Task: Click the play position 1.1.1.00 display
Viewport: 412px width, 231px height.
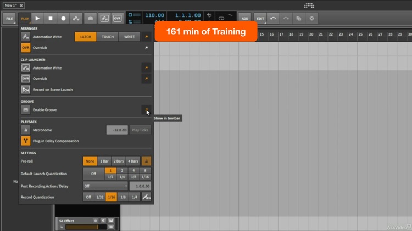Action: tap(188, 15)
